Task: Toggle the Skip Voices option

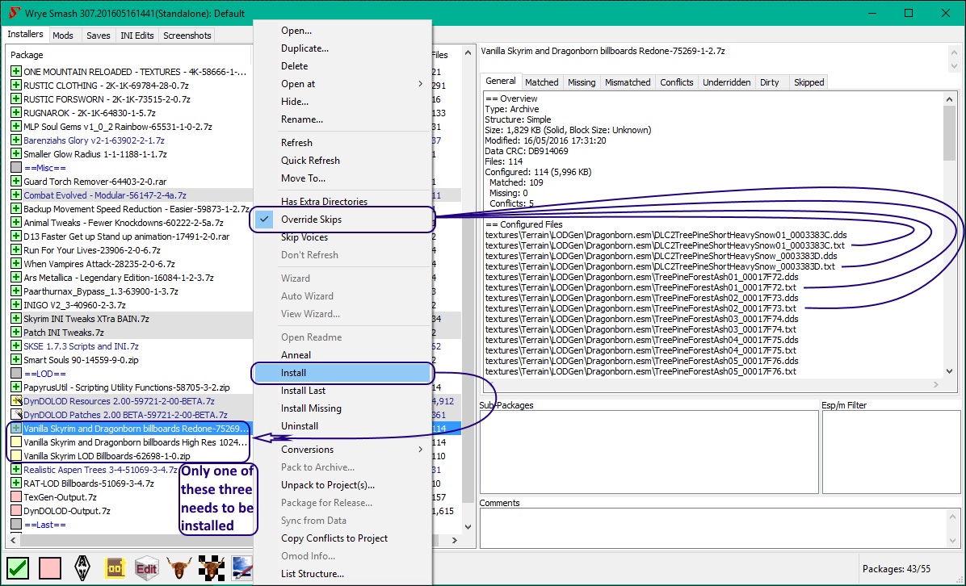Action: pos(342,237)
